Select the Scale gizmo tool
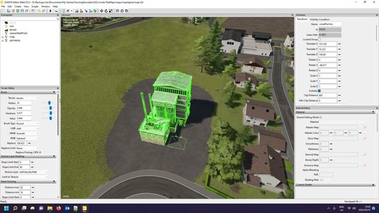This screenshot has width=379, height=213. pos(111,11)
